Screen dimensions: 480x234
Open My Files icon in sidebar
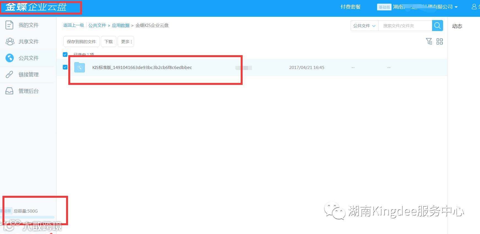[x=9, y=25]
